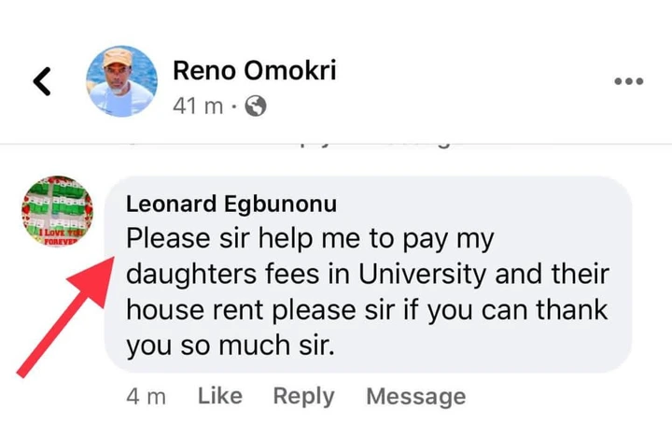The width and height of the screenshot is (672, 424).
Task: Click the globe public audience icon
Action: (x=255, y=107)
